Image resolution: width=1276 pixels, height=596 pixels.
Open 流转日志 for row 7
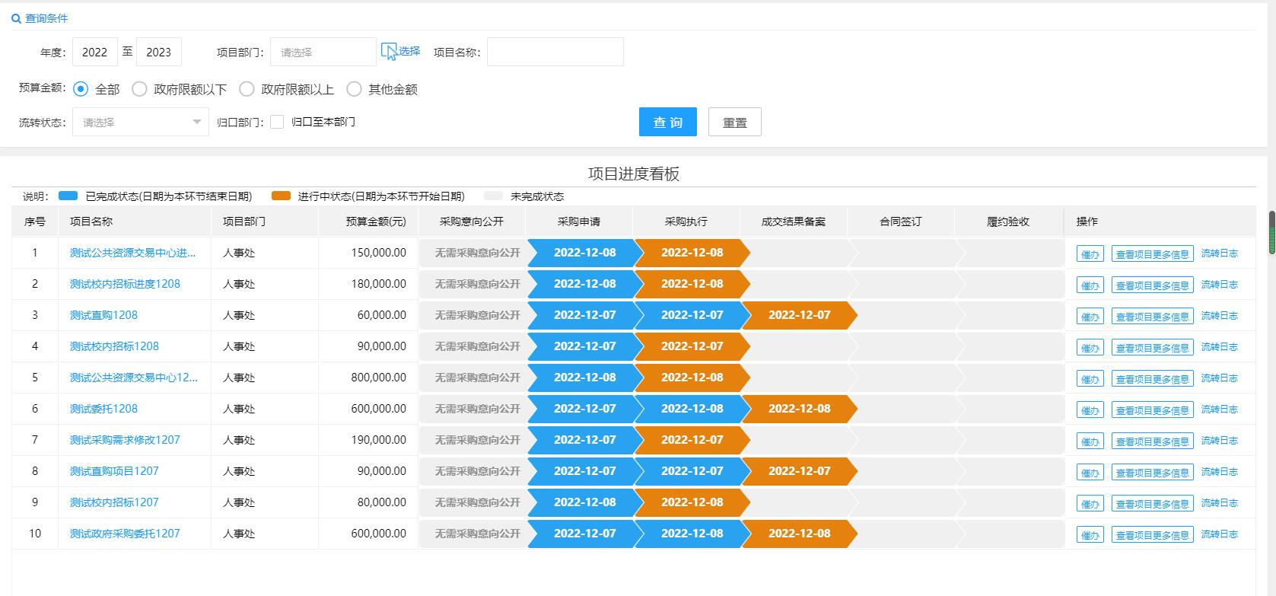tap(1220, 441)
